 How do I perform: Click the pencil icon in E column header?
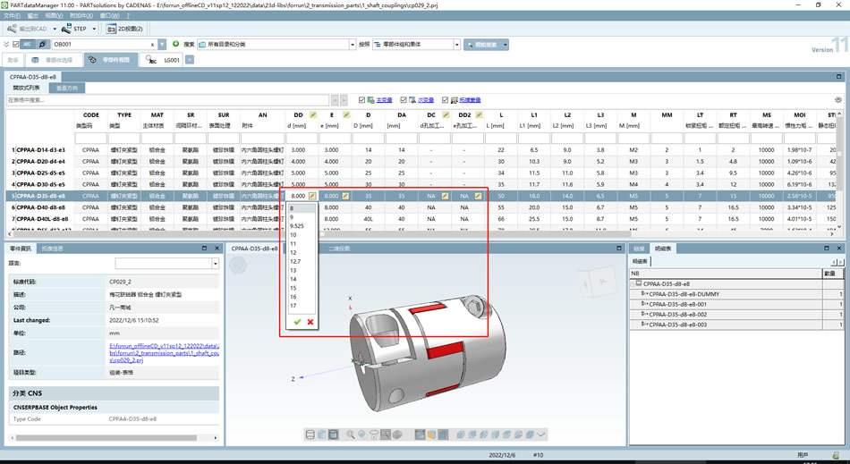[x=346, y=114]
